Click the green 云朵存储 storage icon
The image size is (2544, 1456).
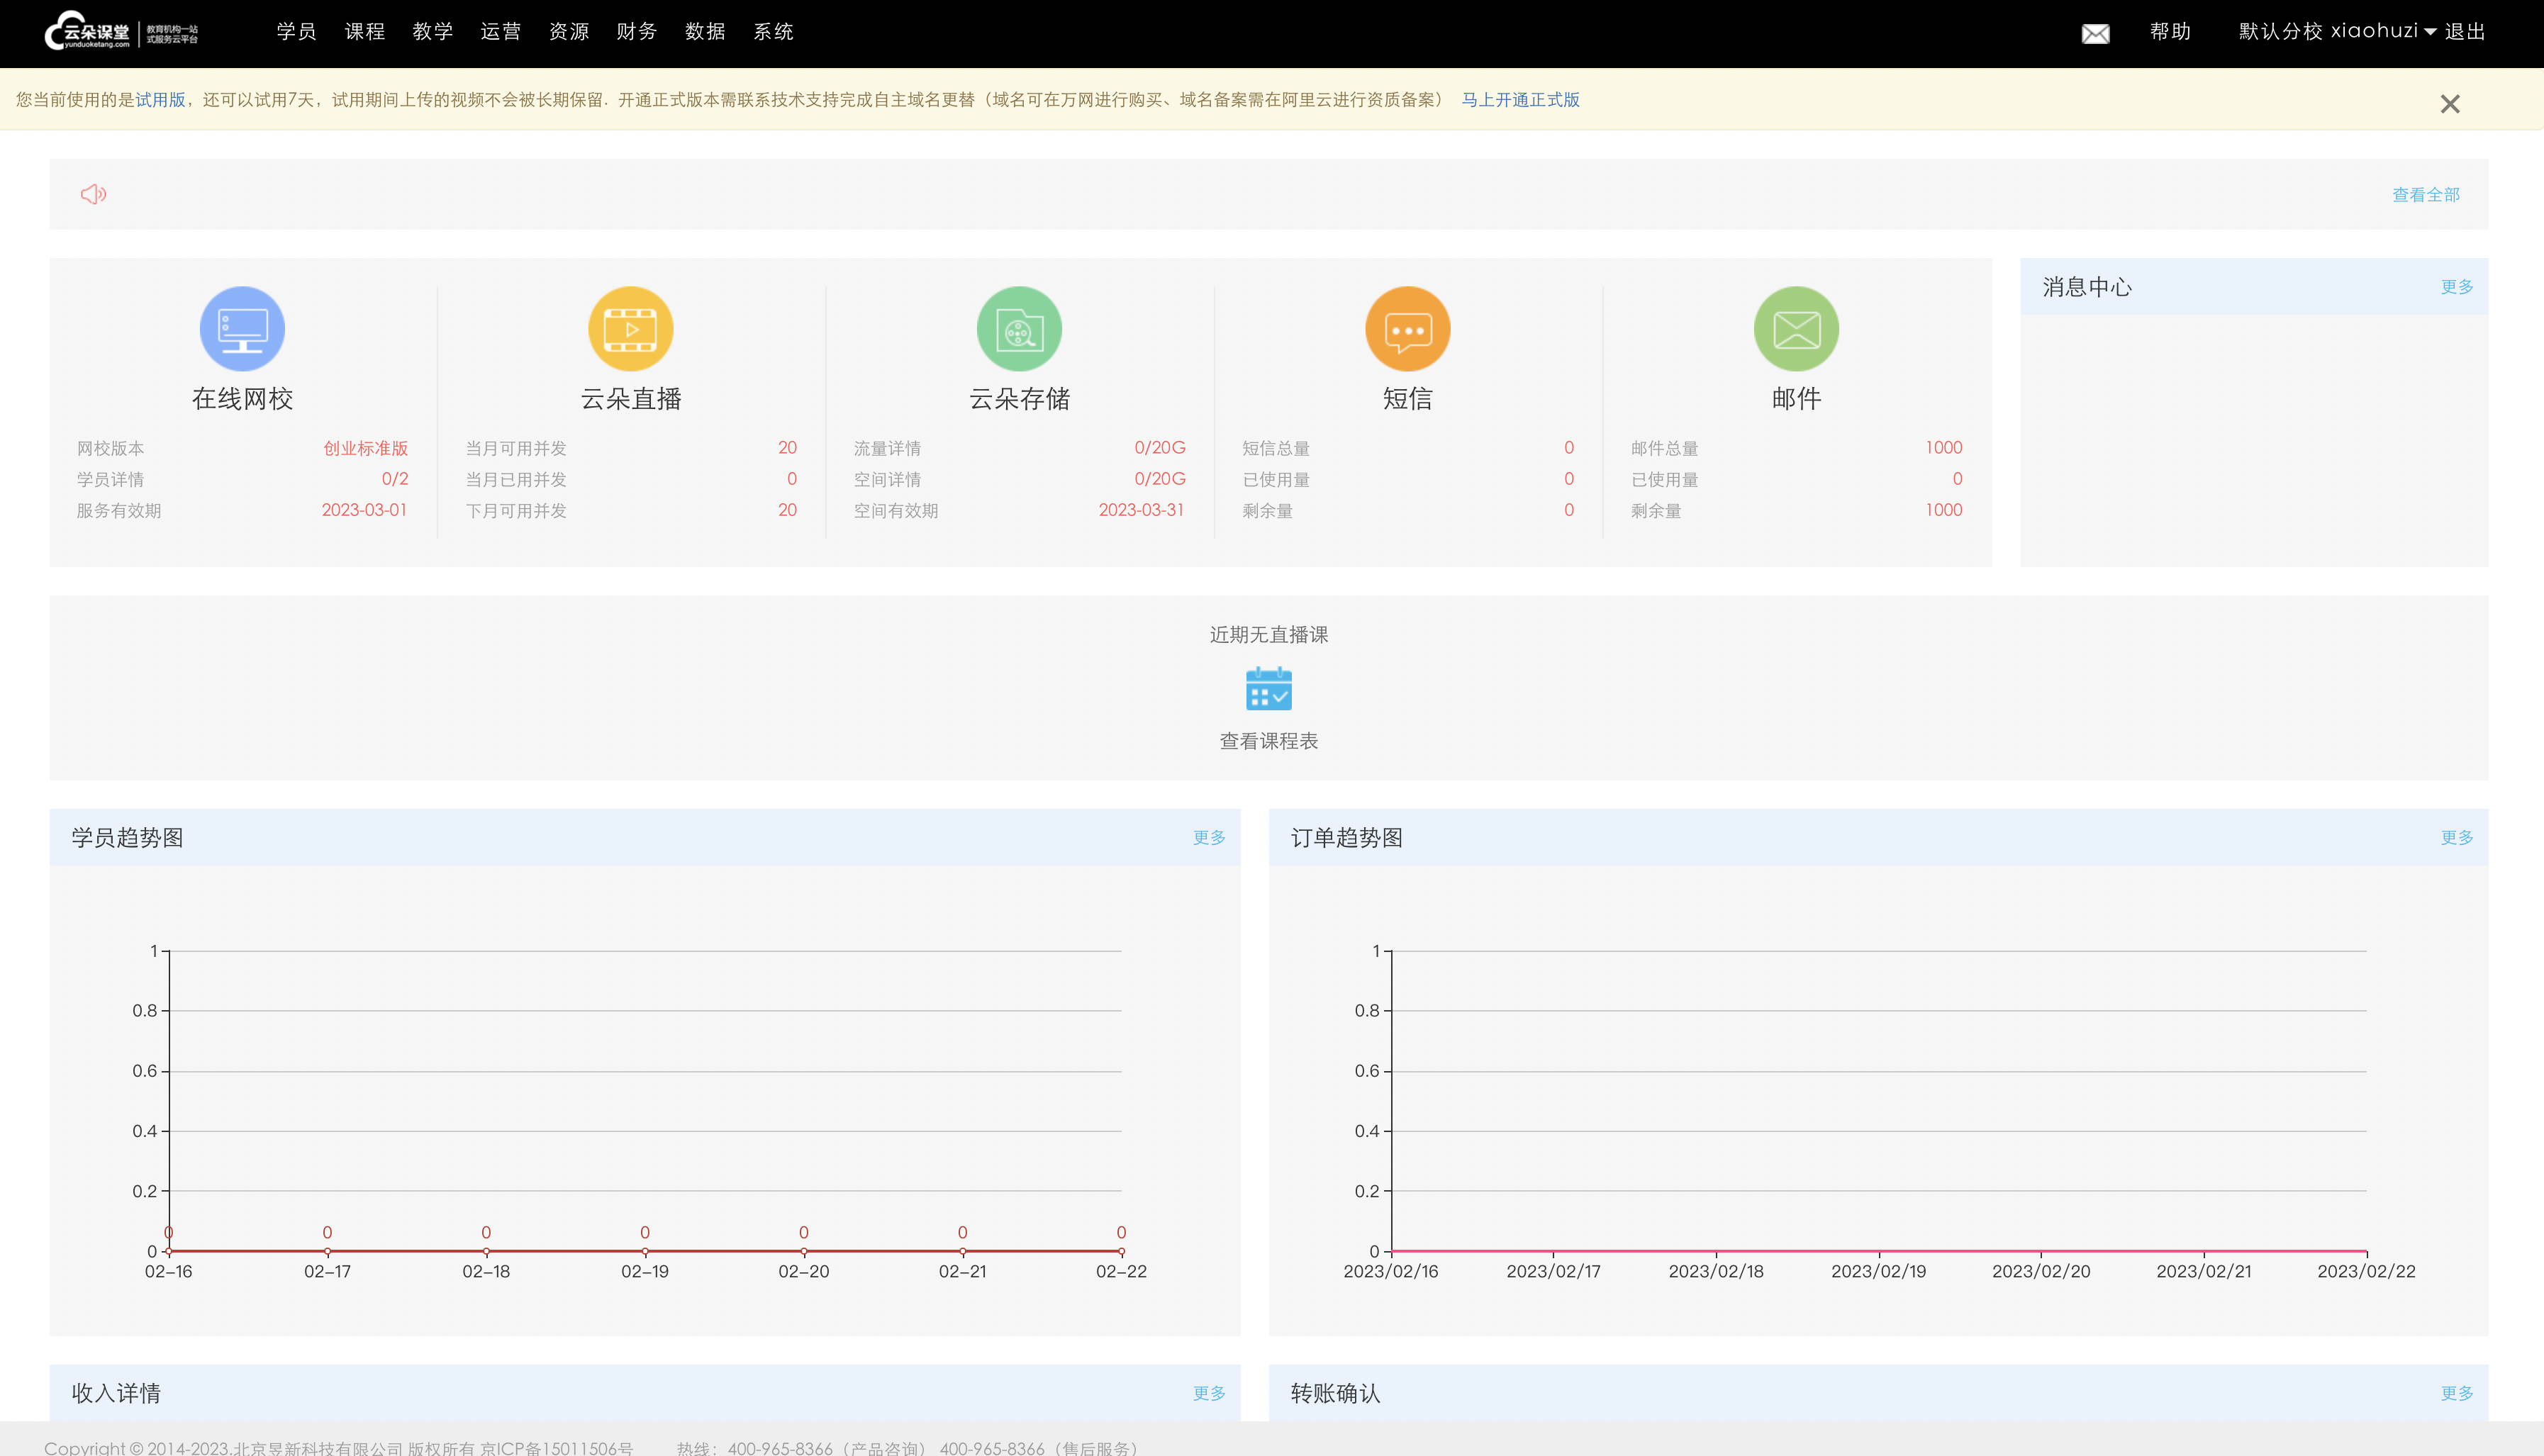1019,329
